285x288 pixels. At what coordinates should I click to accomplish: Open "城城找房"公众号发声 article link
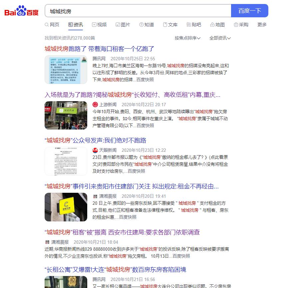click(x=96, y=141)
